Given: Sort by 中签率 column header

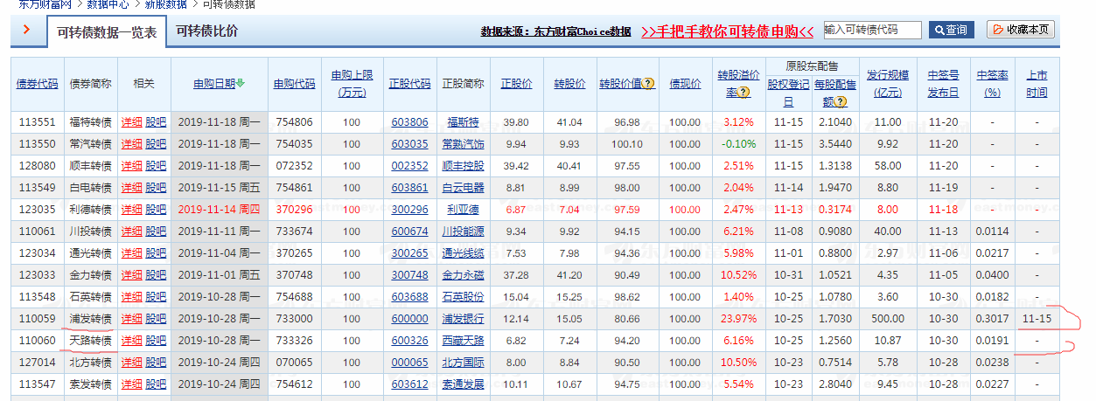Looking at the screenshot, I should [x=992, y=84].
